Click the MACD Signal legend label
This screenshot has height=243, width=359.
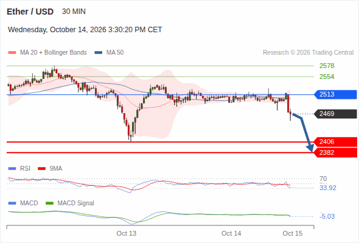click(x=75, y=204)
